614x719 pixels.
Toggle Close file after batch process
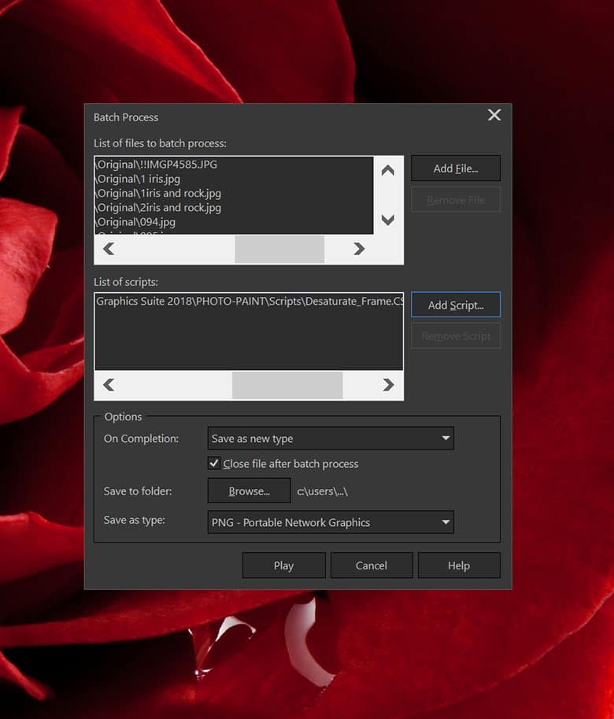click(x=214, y=464)
